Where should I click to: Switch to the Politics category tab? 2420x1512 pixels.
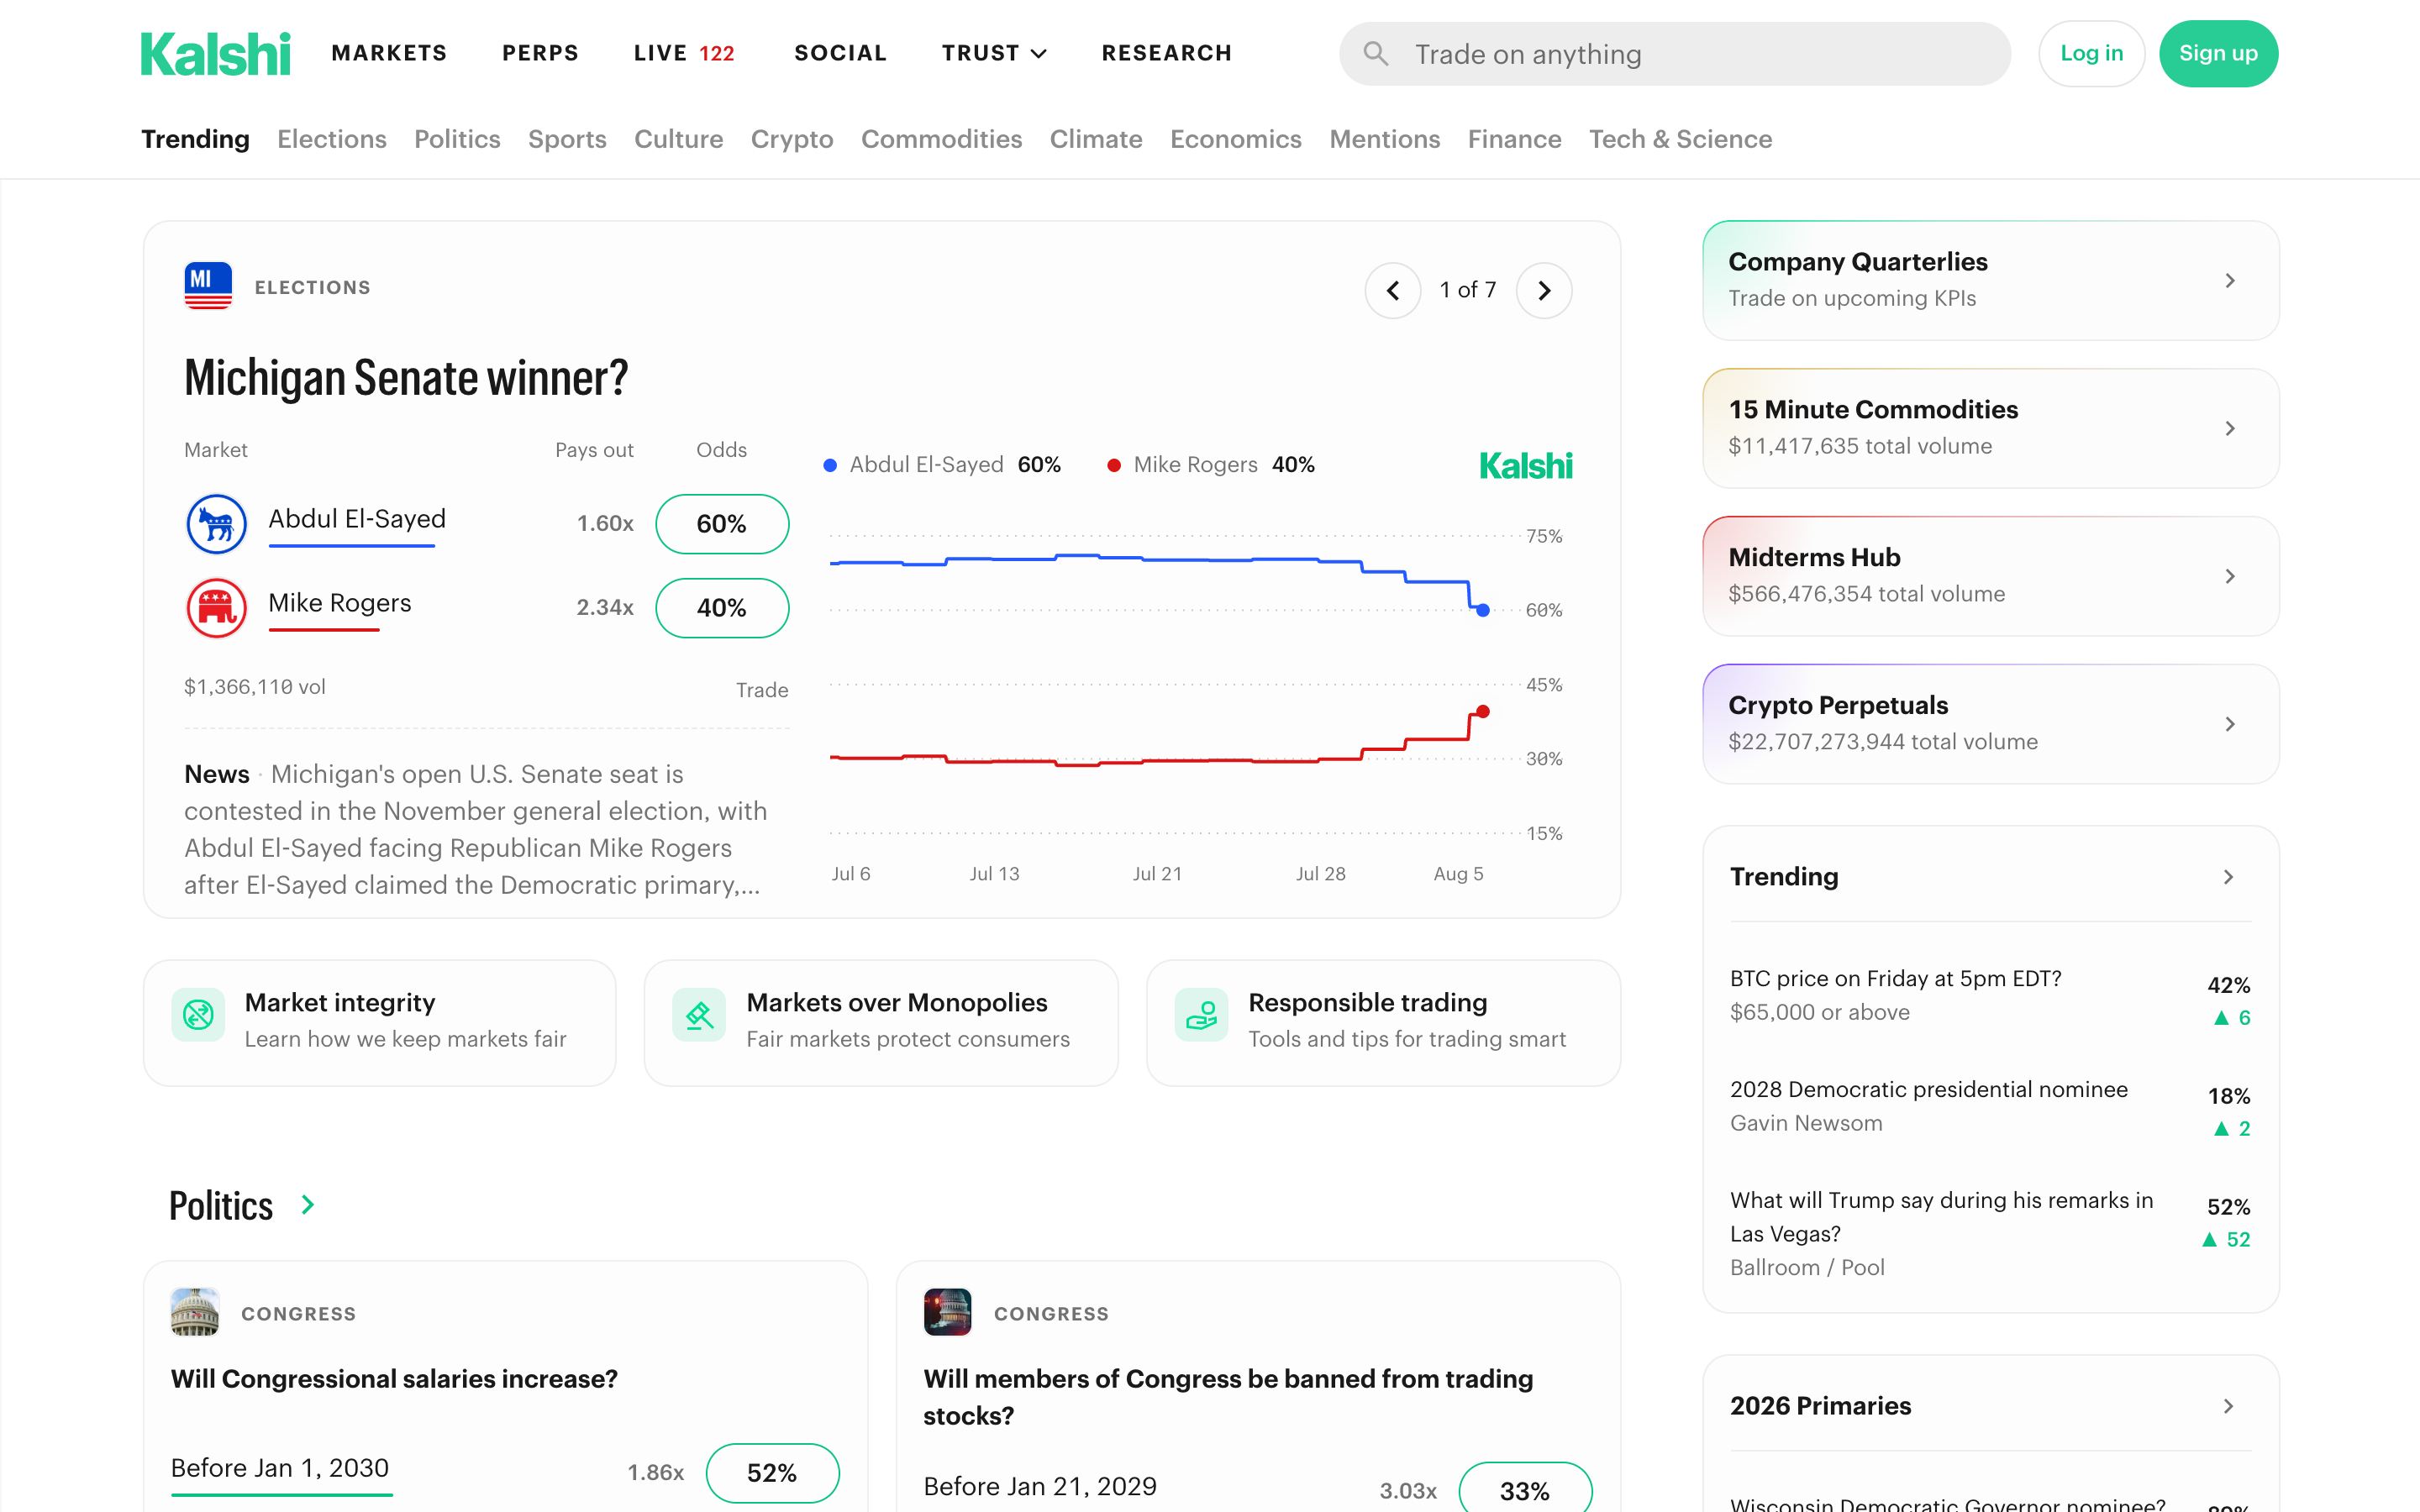pos(457,139)
